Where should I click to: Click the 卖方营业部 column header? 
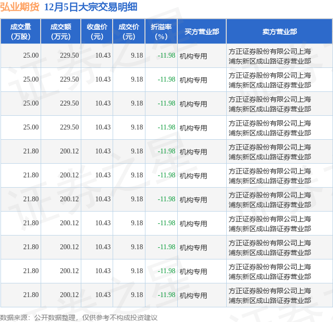[279, 31]
